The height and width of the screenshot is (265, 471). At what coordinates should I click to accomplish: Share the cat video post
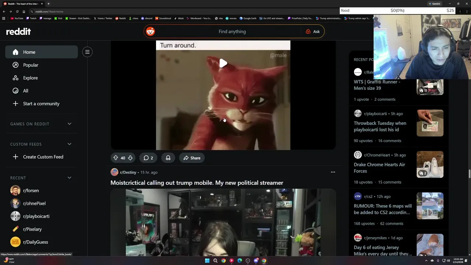(x=192, y=158)
